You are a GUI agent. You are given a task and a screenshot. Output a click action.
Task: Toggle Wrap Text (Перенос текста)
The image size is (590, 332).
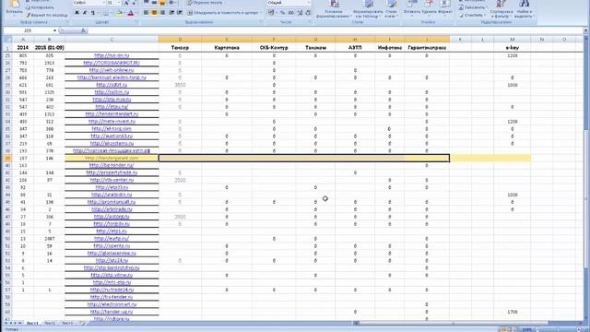205,3
